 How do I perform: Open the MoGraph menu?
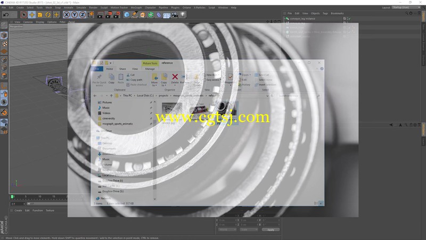pyautogui.click(x=136, y=7)
